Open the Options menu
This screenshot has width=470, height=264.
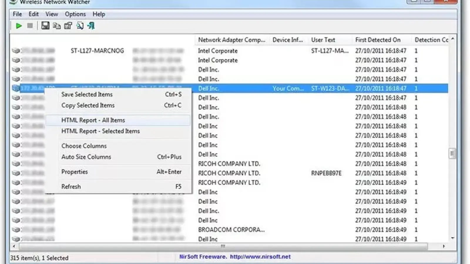point(75,14)
